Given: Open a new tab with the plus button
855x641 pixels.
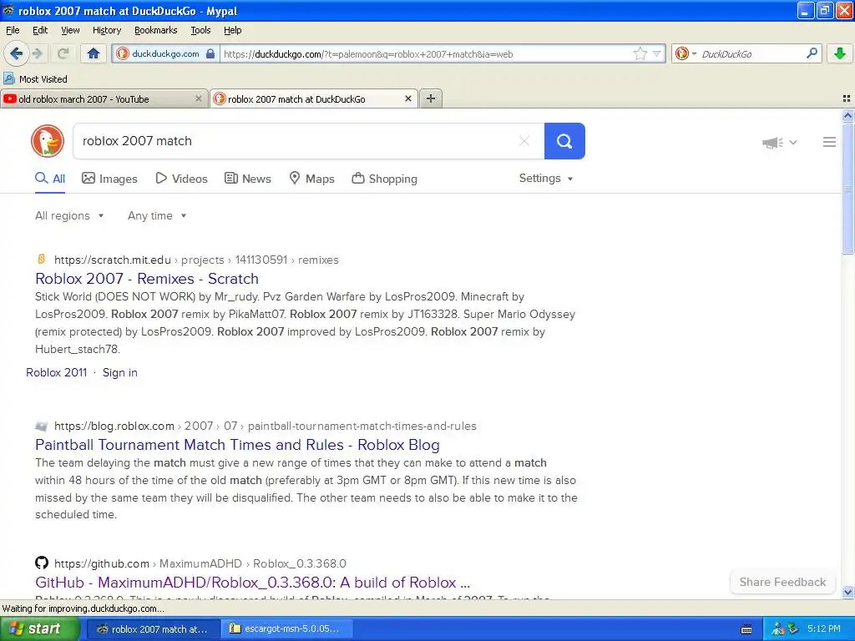Looking at the screenshot, I should point(431,98).
